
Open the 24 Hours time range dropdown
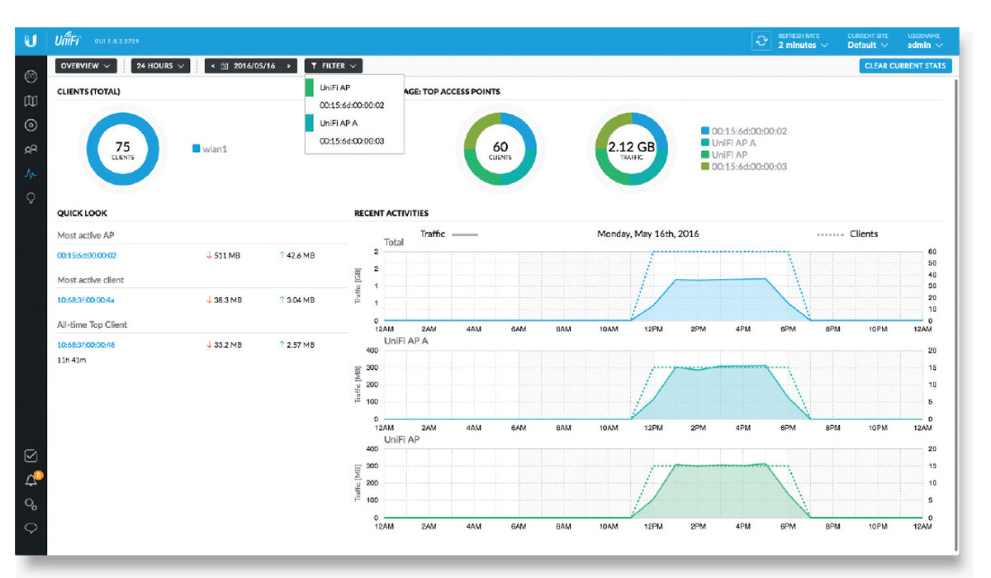coord(162,65)
